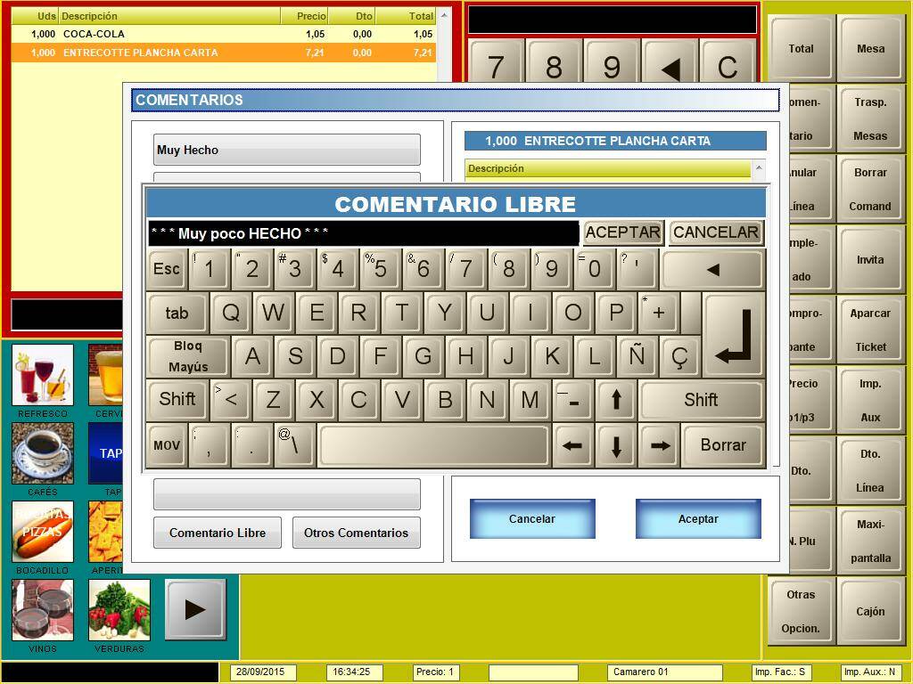Viewport: 913px width, 684px height.
Task: Choose the Verduras category icon
Action: coord(119,610)
